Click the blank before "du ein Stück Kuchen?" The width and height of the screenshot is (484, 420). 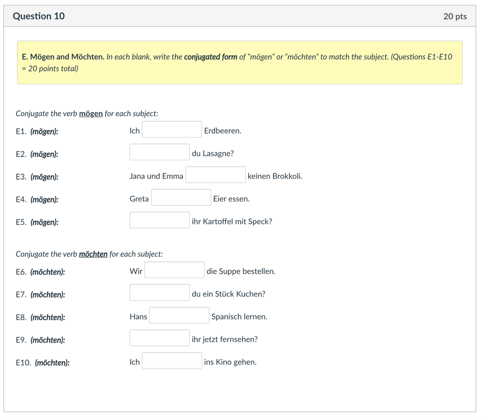[159, 293]
